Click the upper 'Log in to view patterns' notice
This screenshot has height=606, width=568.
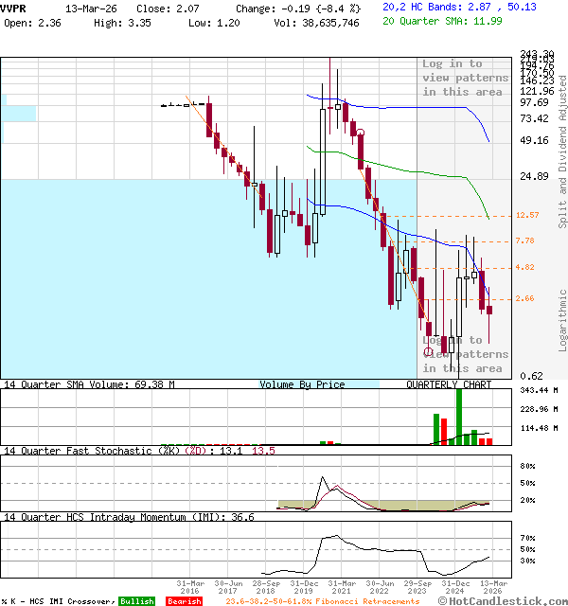click(463, 78)
